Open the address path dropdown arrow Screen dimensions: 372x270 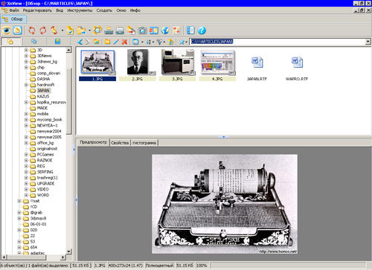368,42
